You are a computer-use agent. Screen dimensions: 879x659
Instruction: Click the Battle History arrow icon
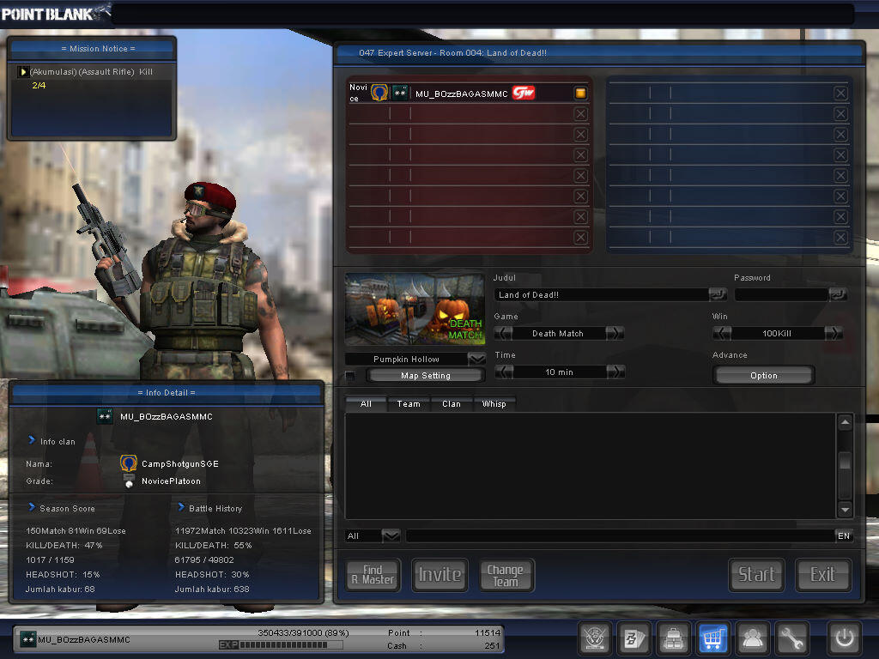click(181, 507)
